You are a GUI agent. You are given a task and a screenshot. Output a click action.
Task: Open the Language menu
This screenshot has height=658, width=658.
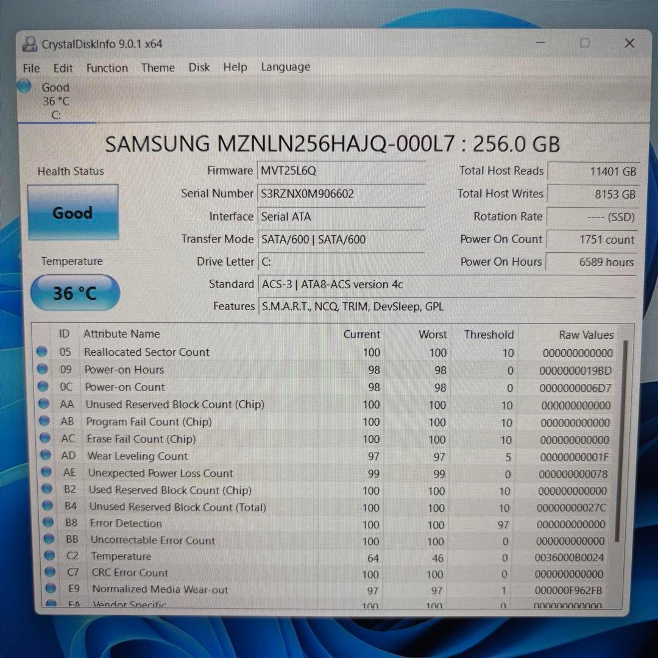click(285, 67)
